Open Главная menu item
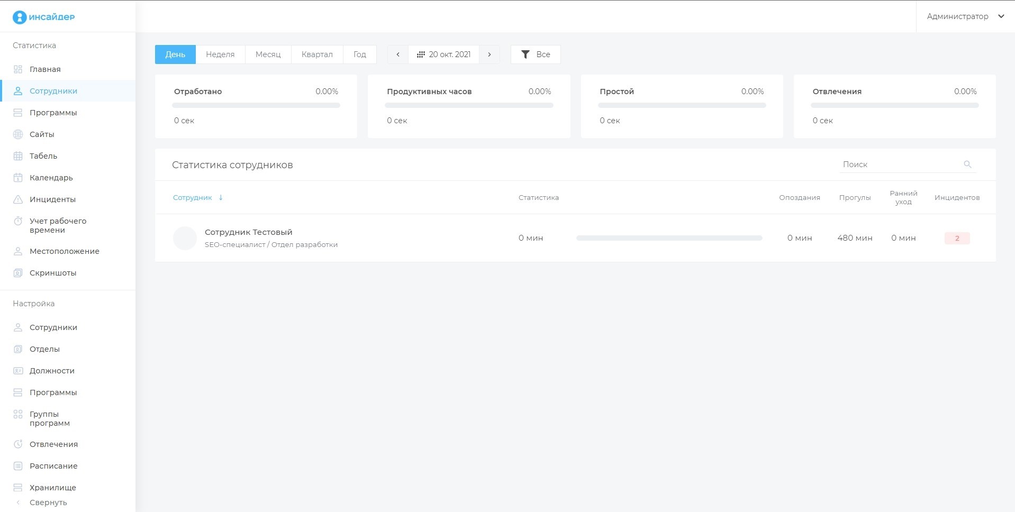 click(x=68, y=69)
